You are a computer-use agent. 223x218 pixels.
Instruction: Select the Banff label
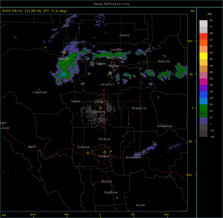coord(32,147)
